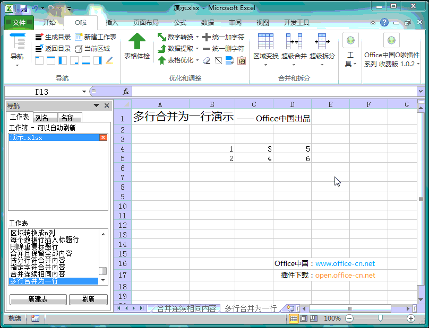Click the 统一删字符 minus command
The image size is (429, 328).
pyautogui.click(x=223, y=49)
